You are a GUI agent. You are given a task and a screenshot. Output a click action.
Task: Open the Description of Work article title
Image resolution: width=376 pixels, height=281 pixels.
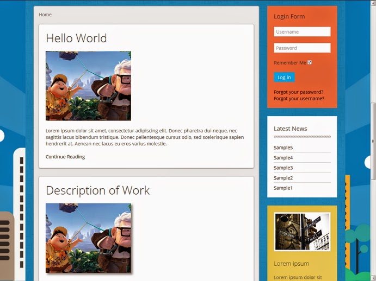[x=97, y=190]
